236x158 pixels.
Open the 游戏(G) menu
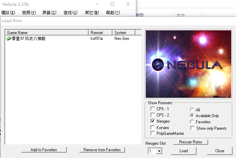pos(70,13)
